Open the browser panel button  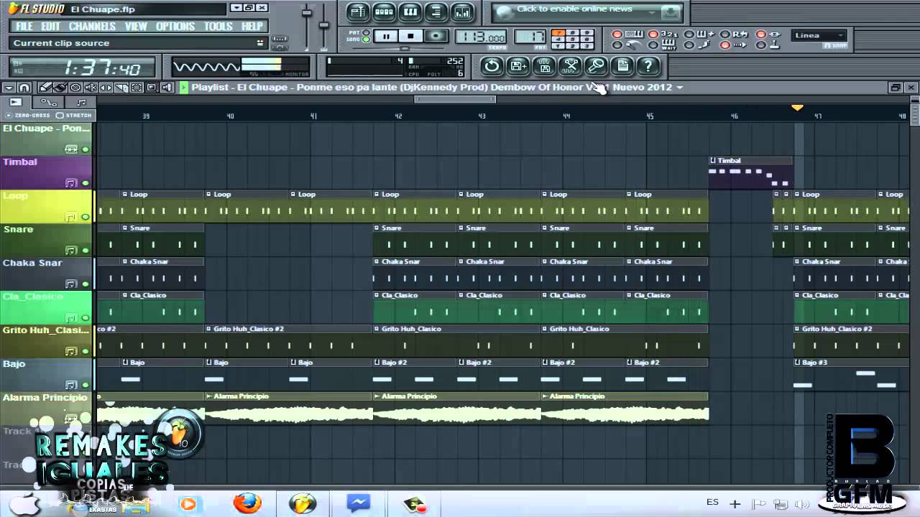click(436, 12)
